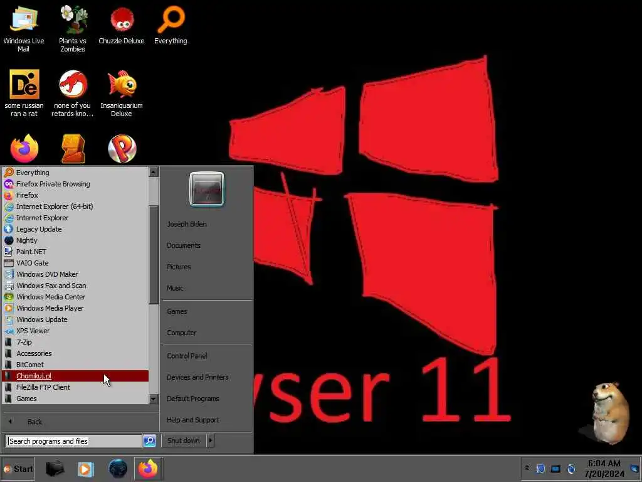Open VAIO Gate from the programs list

point(75,263)
